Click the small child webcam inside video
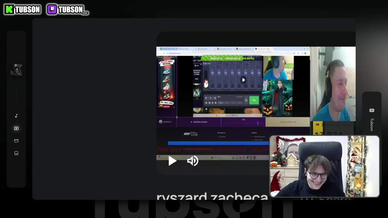Screen dimensions: 388x218 [x=278, y=68]
